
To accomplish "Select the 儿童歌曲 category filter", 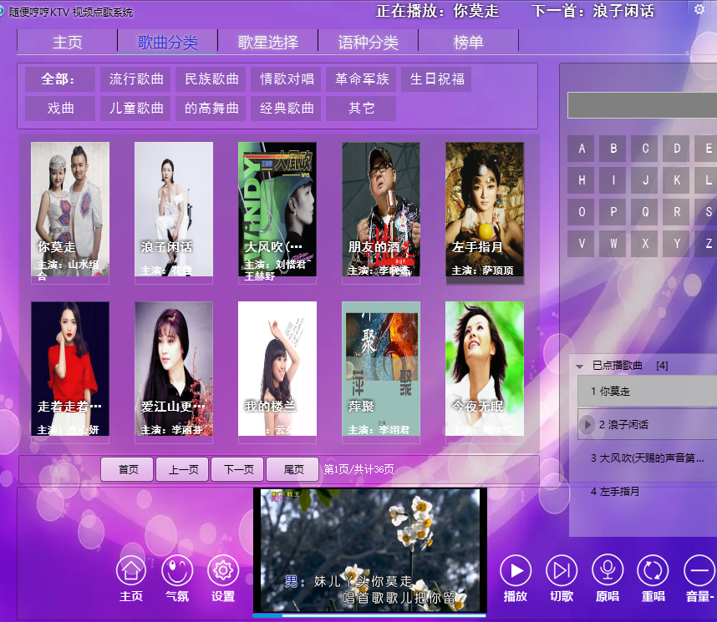I will click(136, 109).
